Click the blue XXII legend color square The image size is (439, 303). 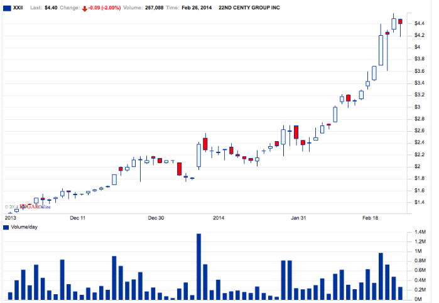point(7,8)
